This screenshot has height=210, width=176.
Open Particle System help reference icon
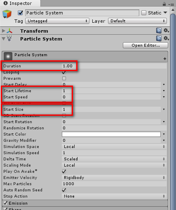point(159,38)
